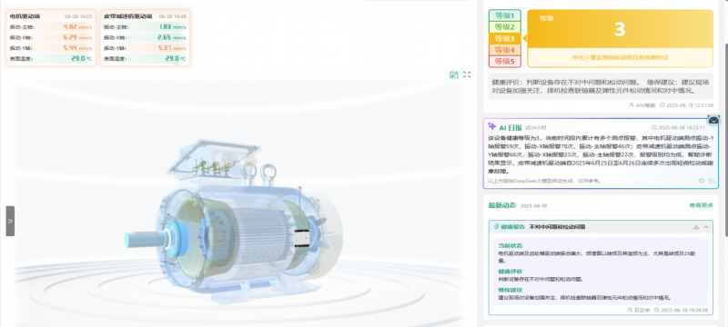This screenshot has width=728, height=327.
Task: Click the DeepSeek auto-generated disclaimer text
Action: tap(544, 181)
